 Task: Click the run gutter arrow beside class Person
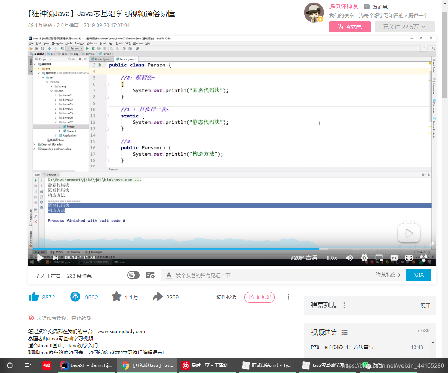(100, 65)
